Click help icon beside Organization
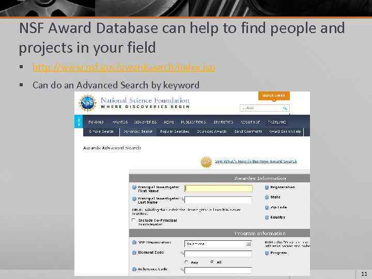The image size is (372, 279). coord(267,188)
